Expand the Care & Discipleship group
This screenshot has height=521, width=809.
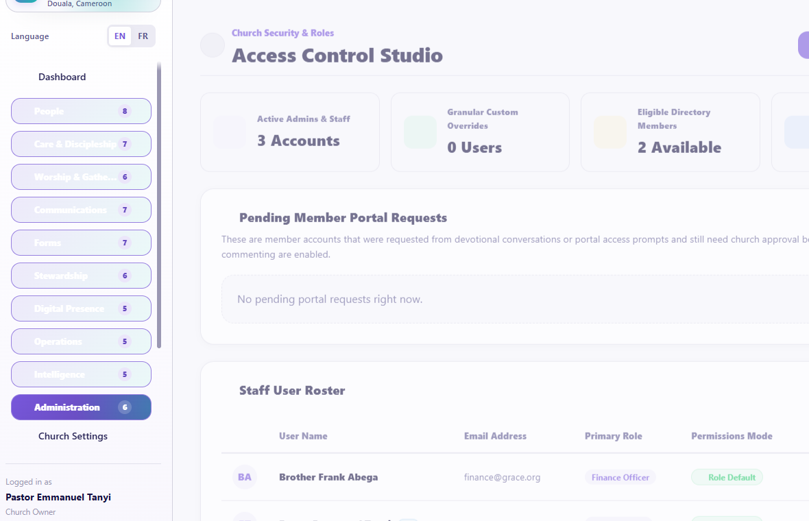tap(81, 144)
